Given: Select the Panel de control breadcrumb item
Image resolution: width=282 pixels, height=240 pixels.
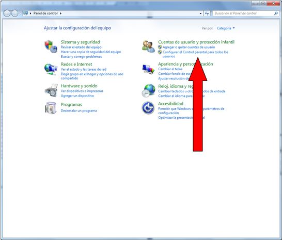Looking at the screenshot, I should coord(45,13).
